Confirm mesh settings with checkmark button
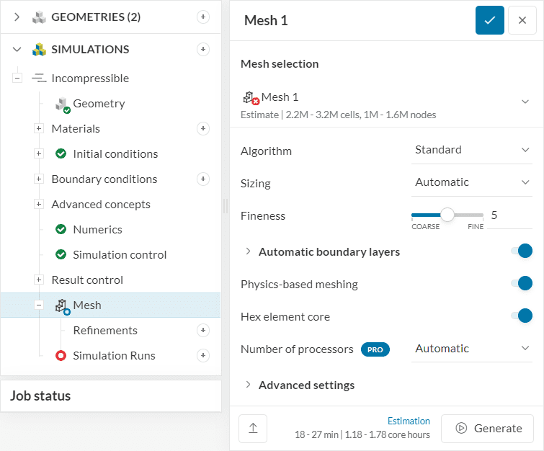Screen dimensions: 544x451 coord(489,20)
